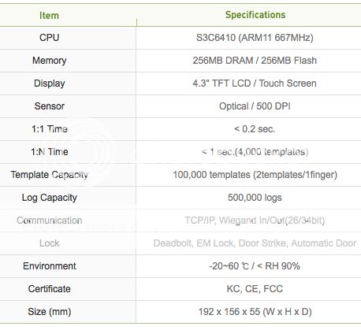Click the 192 x 156 x 55 size value
The image size is (361, 330).
[255, 312]
